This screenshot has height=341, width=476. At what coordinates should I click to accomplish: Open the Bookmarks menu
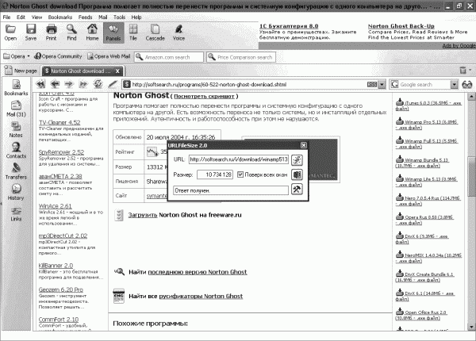point(60,17)
